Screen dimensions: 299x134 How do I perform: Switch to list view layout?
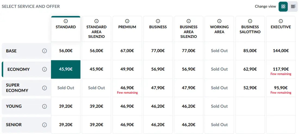293,7
